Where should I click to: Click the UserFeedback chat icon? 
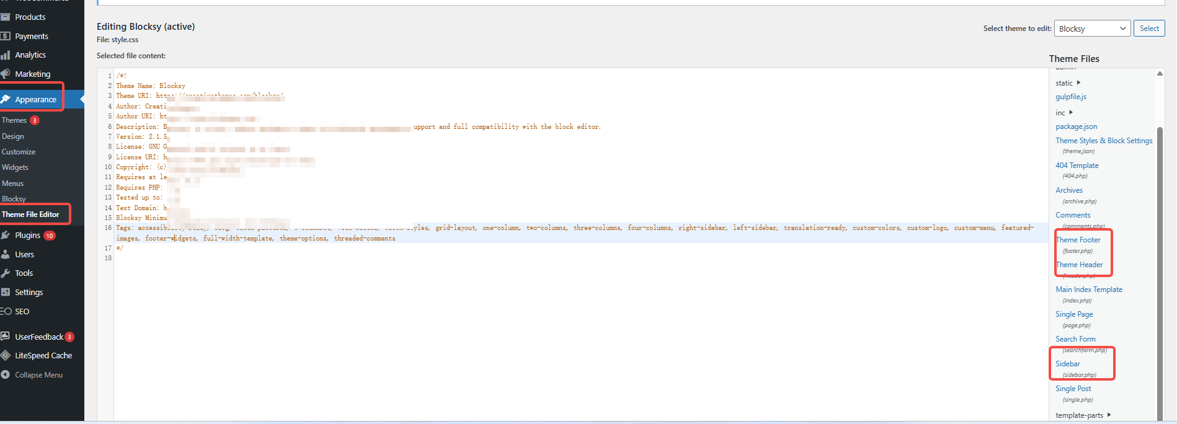click(6, 336)
